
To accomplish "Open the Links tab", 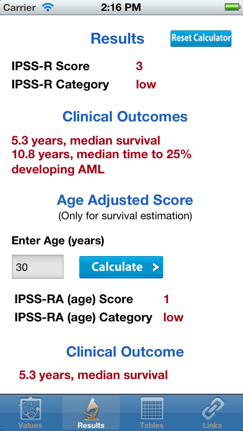I will tap(213, 412).
